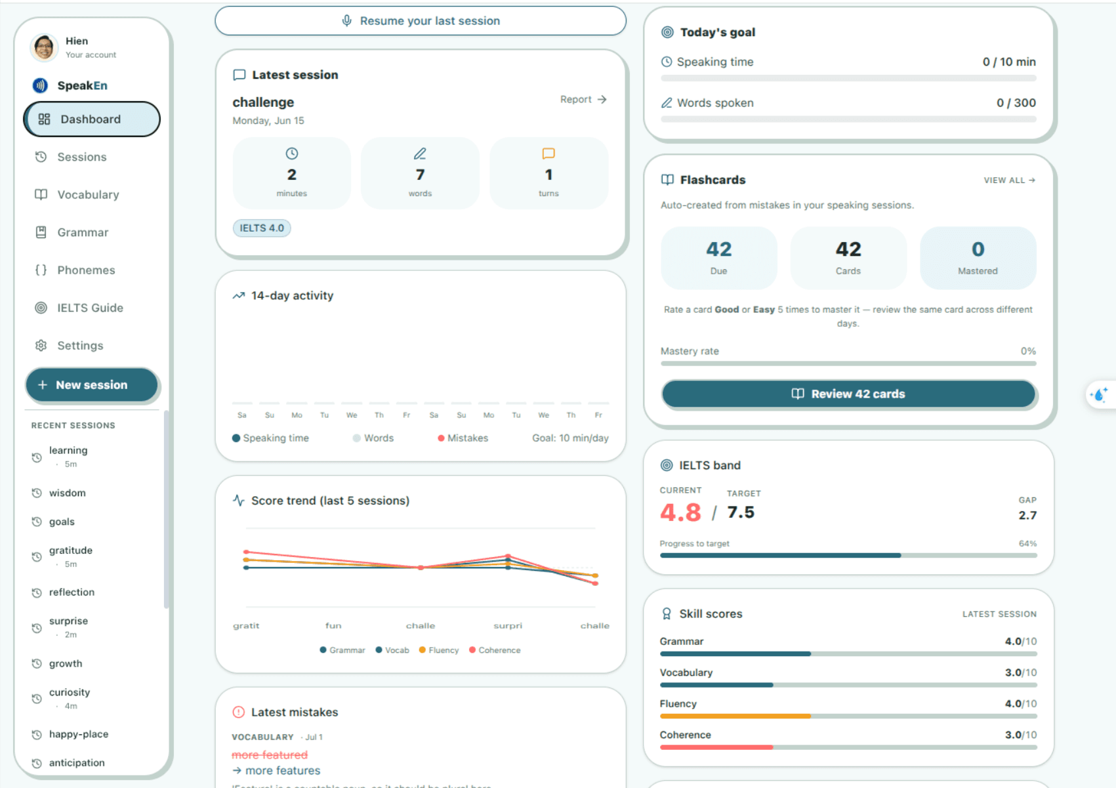This screenshot has width=1116, height=788.
Task: Click the sidebar scrollbar
Action: pyautogui.click(x=166, y=509)
